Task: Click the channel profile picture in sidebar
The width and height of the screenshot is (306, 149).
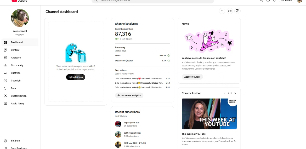Action: (20, 18)
